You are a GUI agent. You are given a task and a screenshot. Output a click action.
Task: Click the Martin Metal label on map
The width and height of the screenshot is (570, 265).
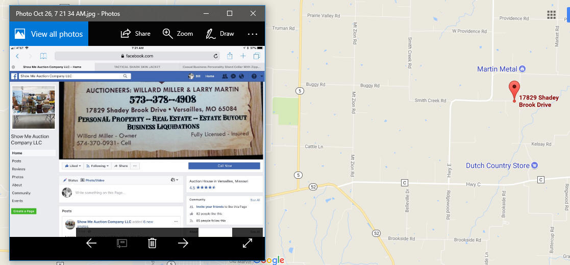point(498,69)
